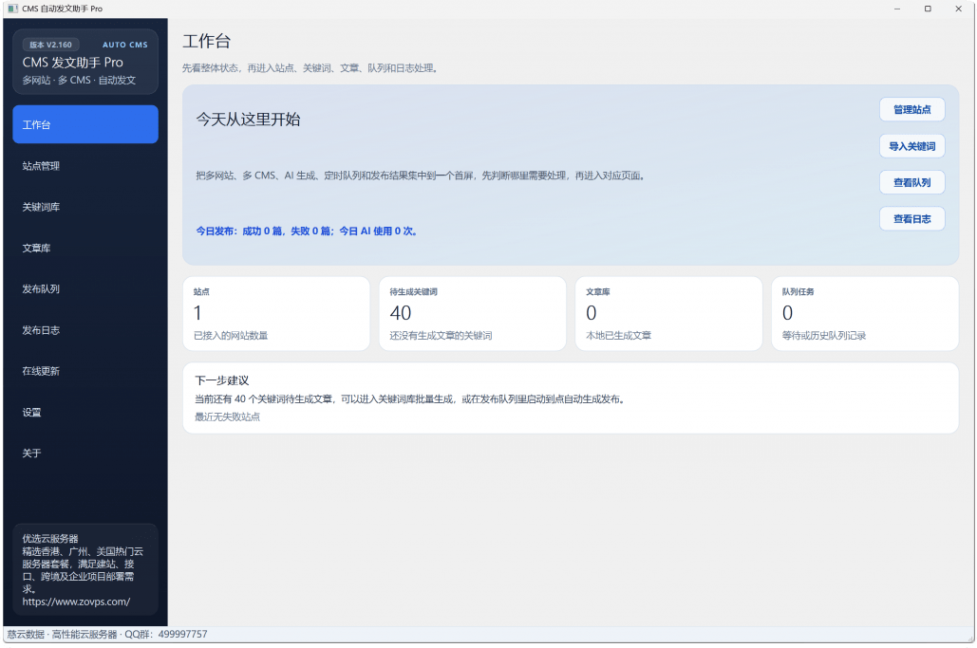Click the 还没有生成文章的关键词 caption
Image resolution: width=977 pixels, height=648 pixels.
pyautogui.click(x=442, y=336)
